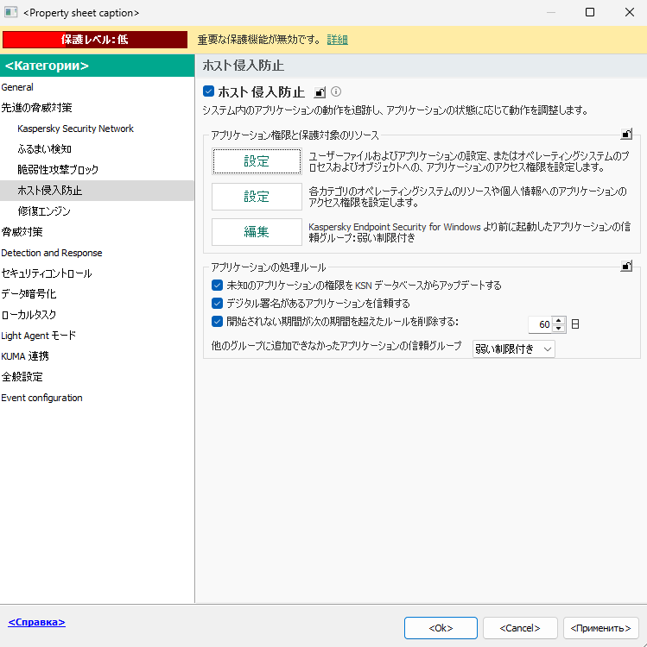The height and width of the screenshot is (647, 647).
Task: Click the second 設定 button for resource categories
Action: (x=257, y=197)
